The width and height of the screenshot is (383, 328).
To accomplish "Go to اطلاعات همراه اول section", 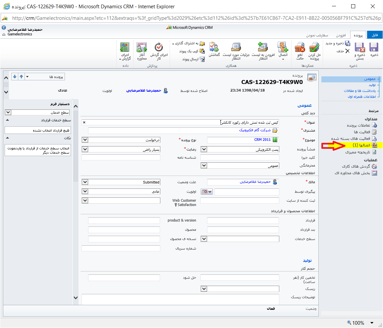I will pyautogui.click(x=361, y=97).
